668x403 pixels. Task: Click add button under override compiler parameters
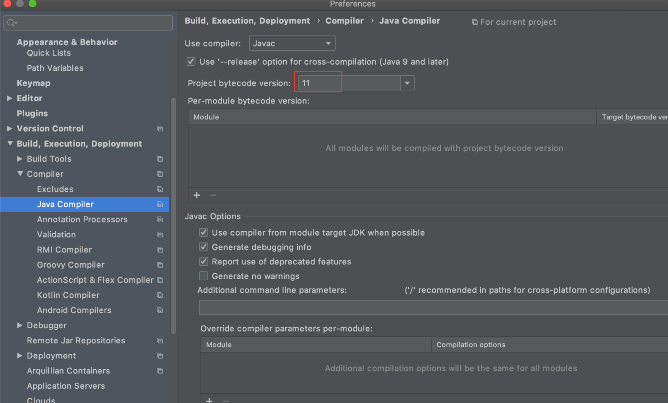coord(209,400)
